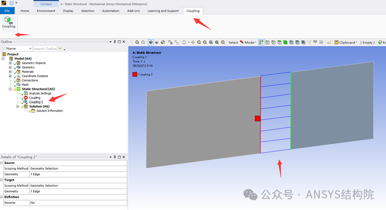
Task: Collapse the Target section in Details
Action: 1,180
